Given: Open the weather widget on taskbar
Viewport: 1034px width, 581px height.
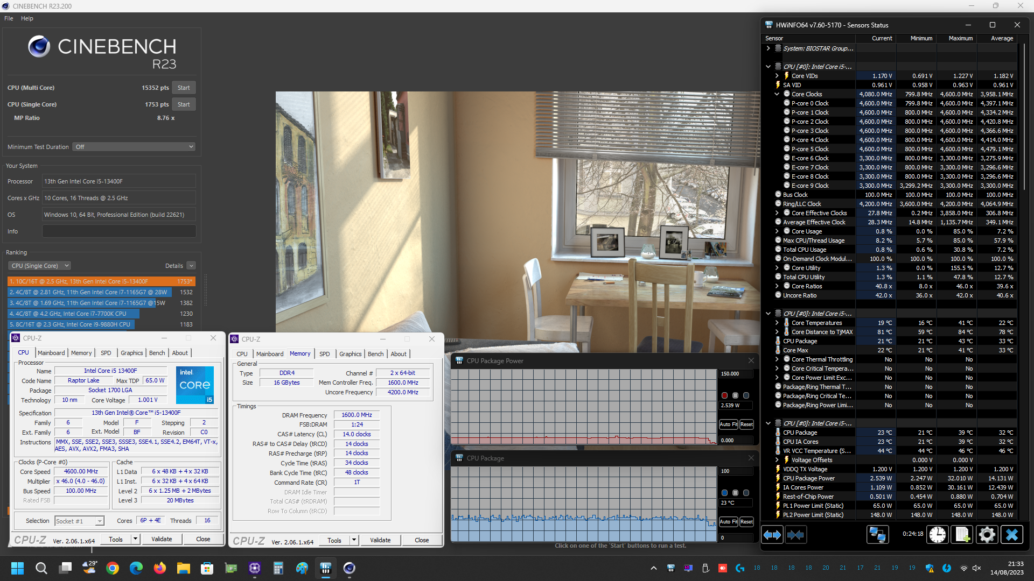Looking at the screenshot, I should click(x=89, y=568).
